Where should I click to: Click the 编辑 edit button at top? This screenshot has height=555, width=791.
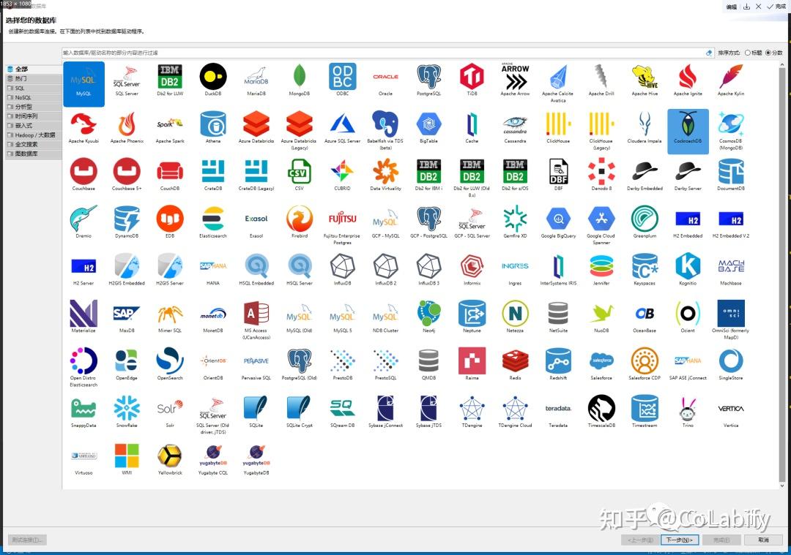tap(732, 7)
